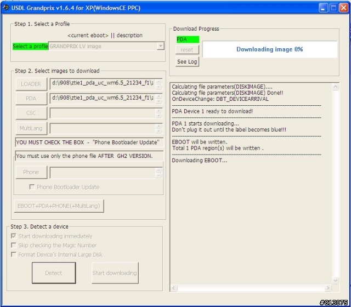This screenshot has height=307, width=351.
Task: Click the green PDA status label
Action: coord(188,39)
